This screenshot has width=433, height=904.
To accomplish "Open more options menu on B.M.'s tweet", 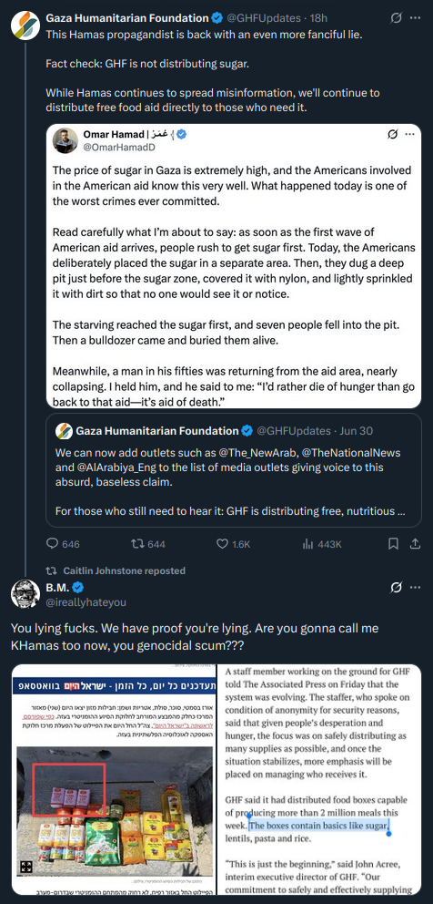I will tap(415, 588).
